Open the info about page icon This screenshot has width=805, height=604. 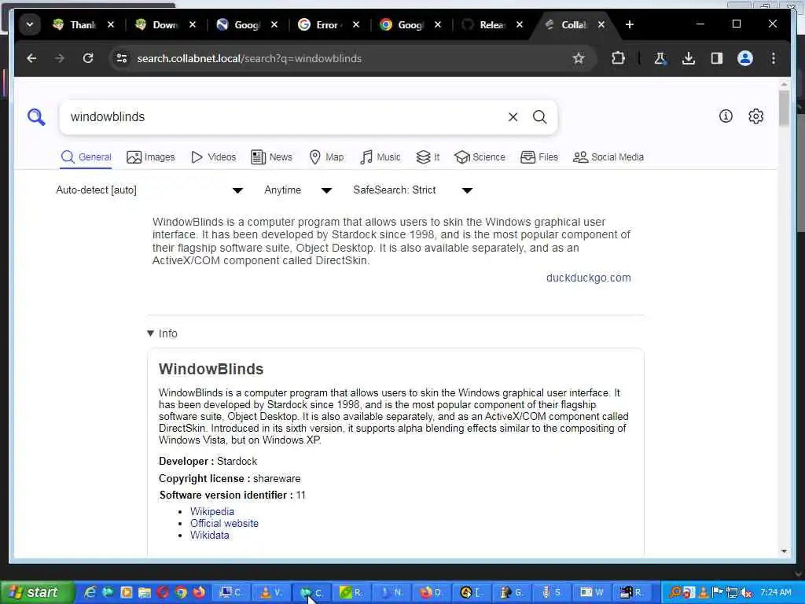tap(726, 116)
